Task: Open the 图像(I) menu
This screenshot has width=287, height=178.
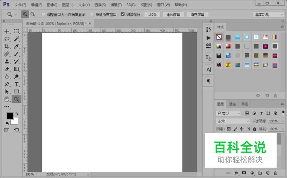Action: (52, 5)
